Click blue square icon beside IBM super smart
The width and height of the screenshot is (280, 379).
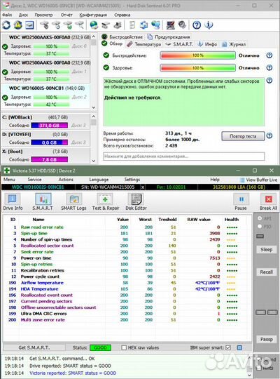[239, 347]
